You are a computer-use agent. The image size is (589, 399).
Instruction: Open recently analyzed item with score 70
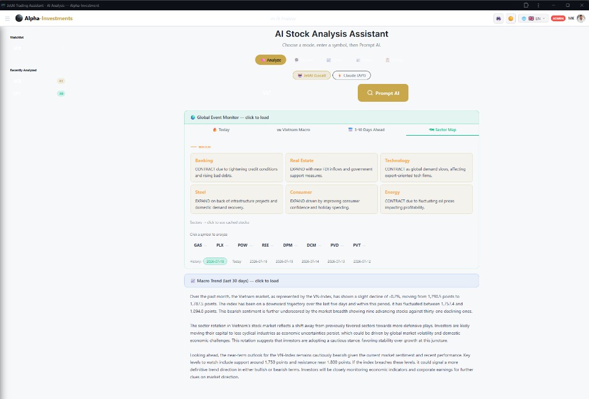tap(39, 94)
